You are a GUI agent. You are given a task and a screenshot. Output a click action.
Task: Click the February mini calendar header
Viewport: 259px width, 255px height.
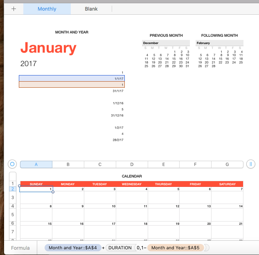[219, 43]
